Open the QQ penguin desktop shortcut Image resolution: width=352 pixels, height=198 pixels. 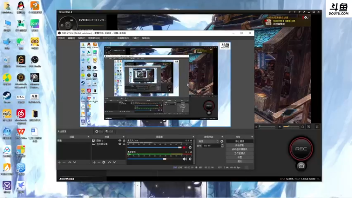21,7
